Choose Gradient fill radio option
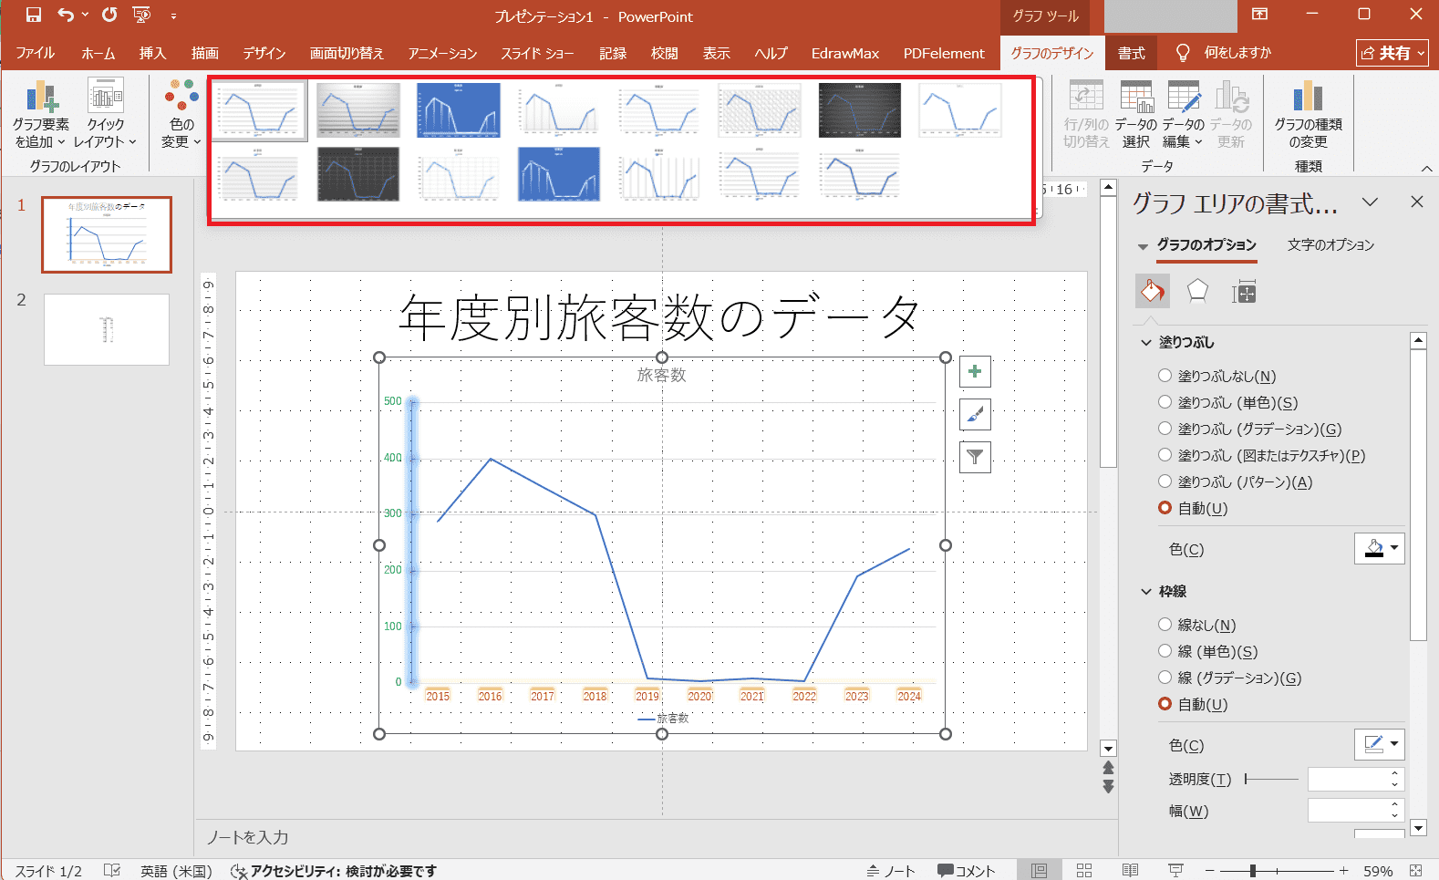The image size is (1439, 880). (x=1165, y=429)
